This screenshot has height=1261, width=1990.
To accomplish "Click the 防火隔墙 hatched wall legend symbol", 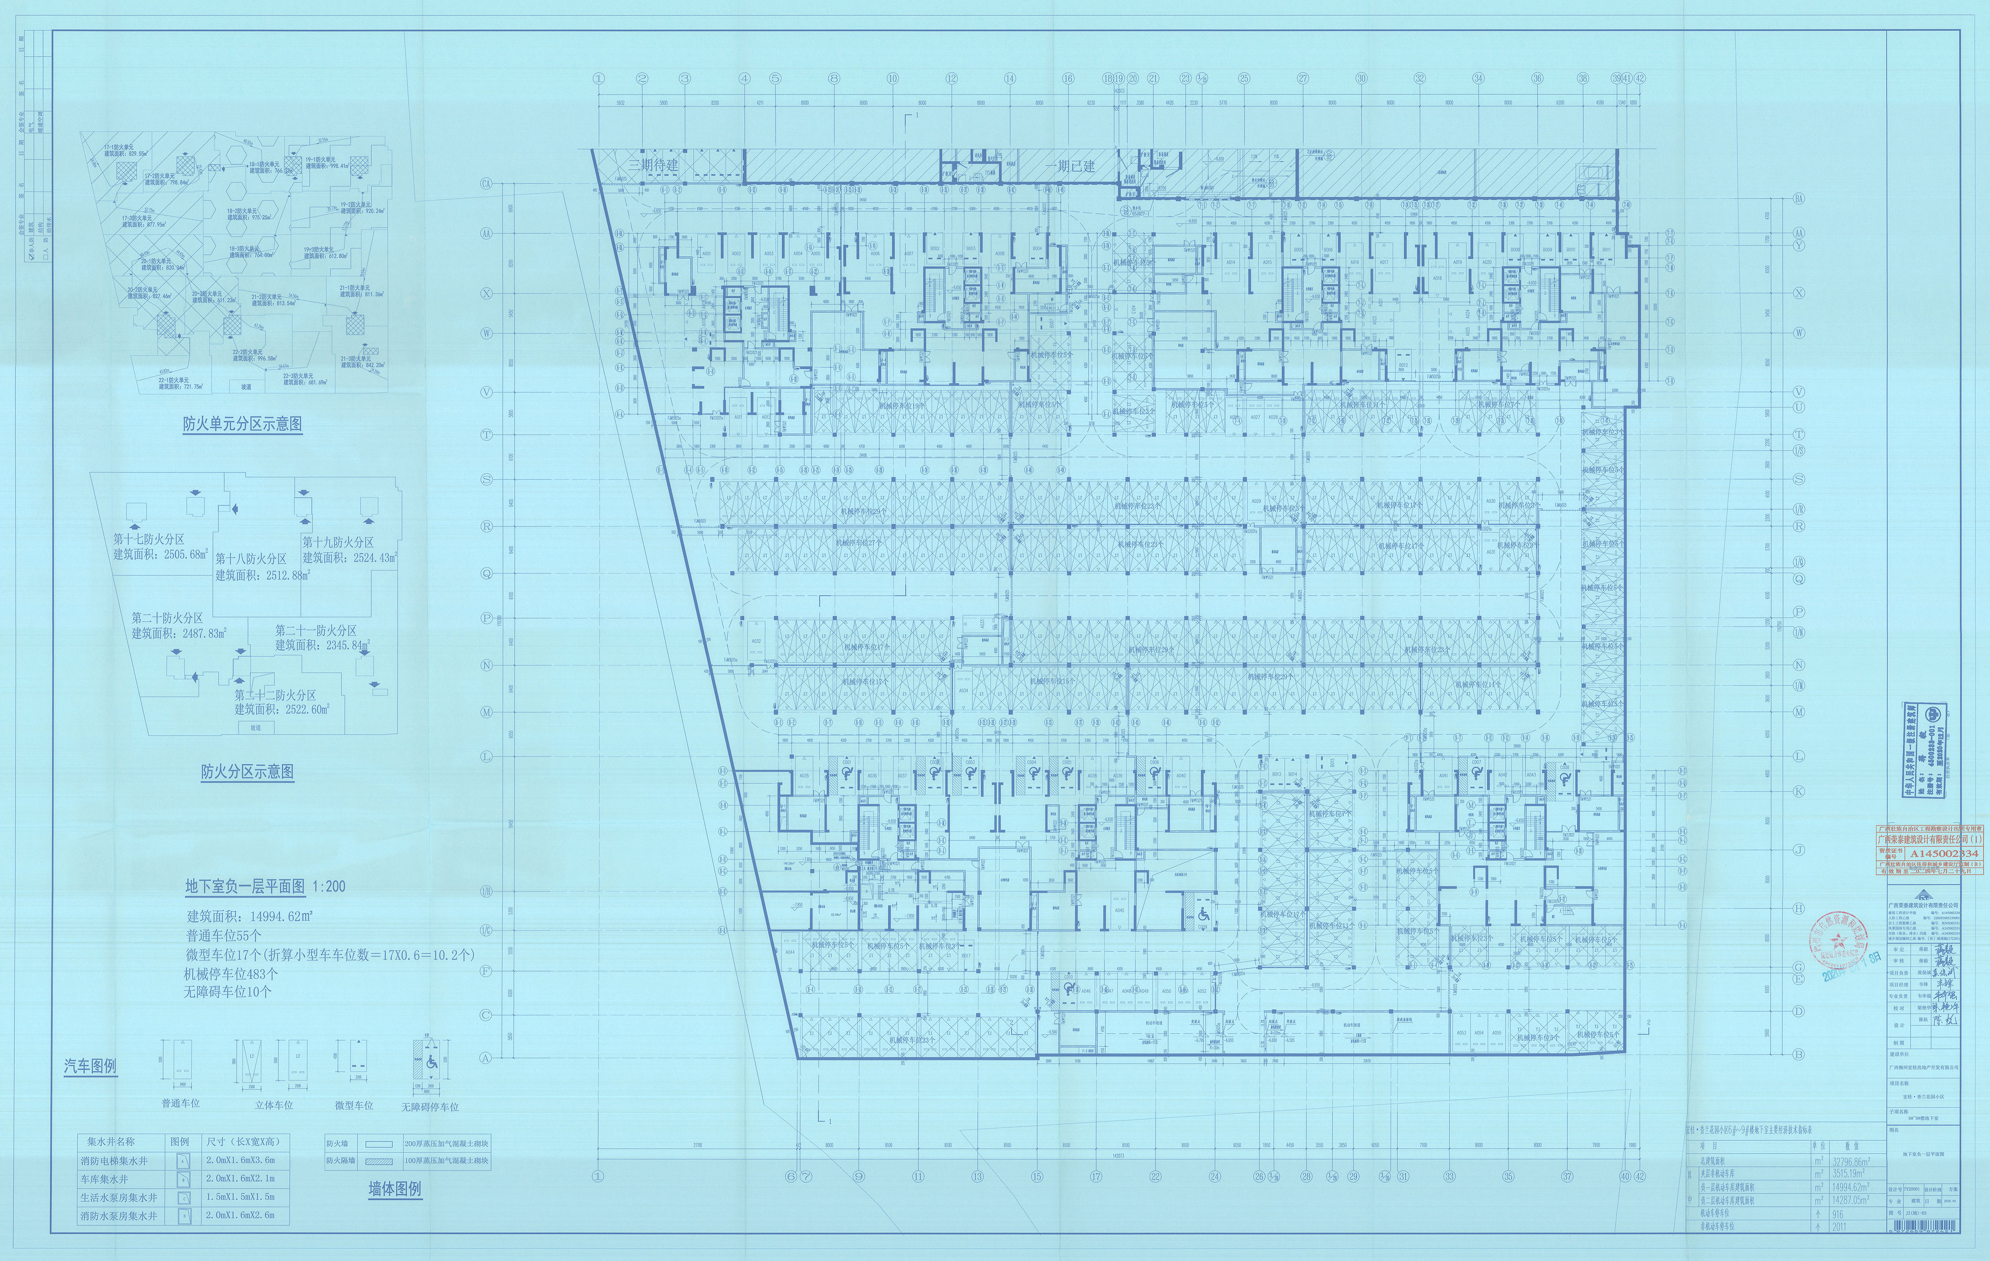I will 380,1161.
